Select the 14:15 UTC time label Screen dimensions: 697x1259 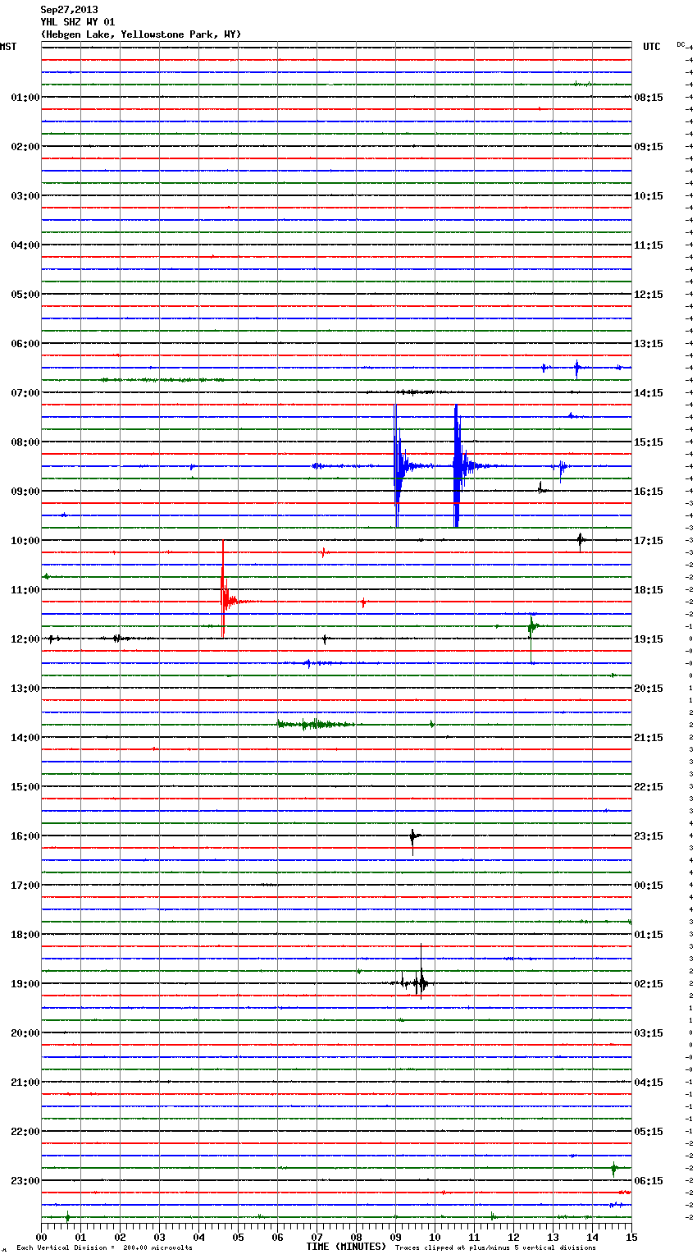pos(649,393)
